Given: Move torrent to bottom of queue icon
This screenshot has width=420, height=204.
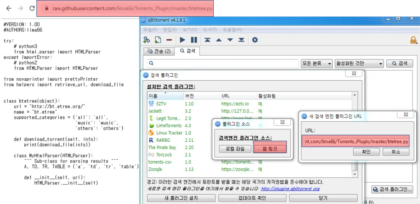Looking at the screenshot, I should [x=241, y=40].
